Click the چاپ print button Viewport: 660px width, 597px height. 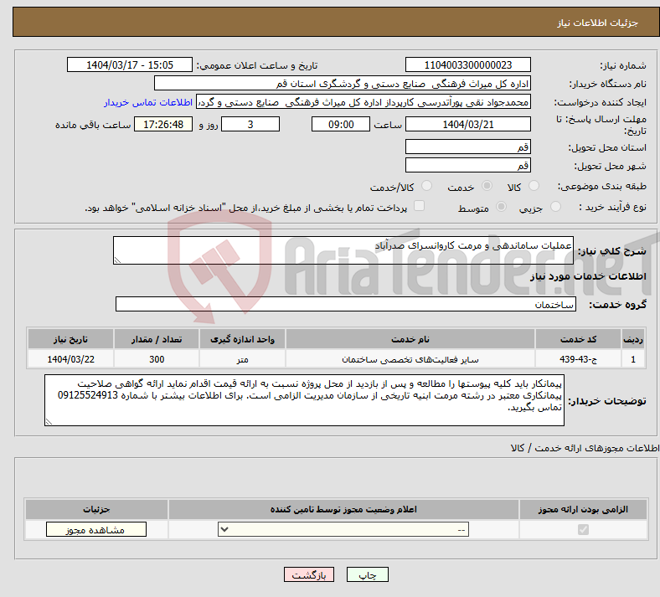coord(368,575)
